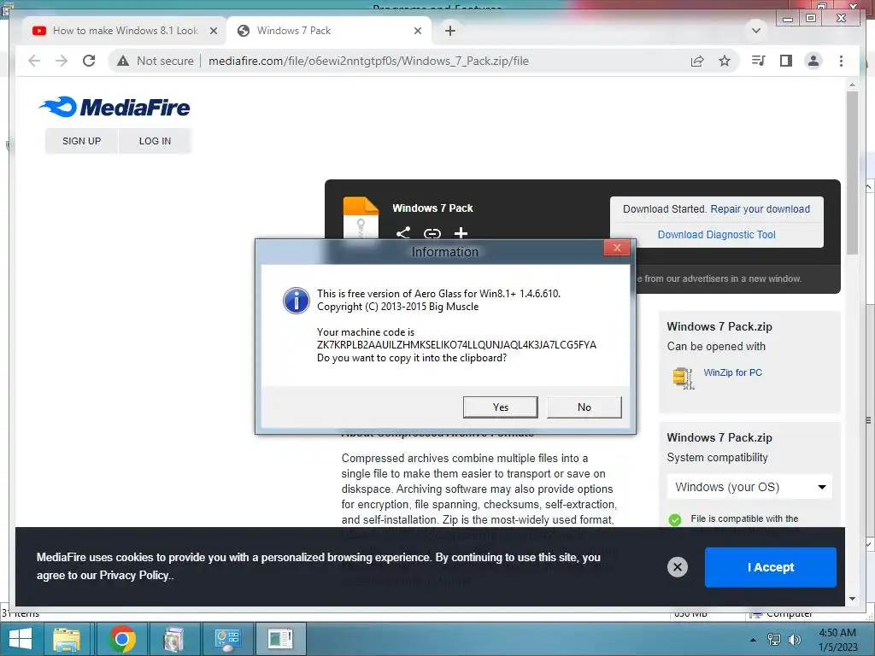This screenshot has width=875, height=656.
Task: Open the Windows Start button
Action: point(21,639)
